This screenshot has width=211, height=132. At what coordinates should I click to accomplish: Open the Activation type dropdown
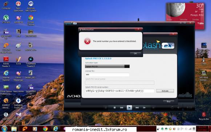pos(107,66)
